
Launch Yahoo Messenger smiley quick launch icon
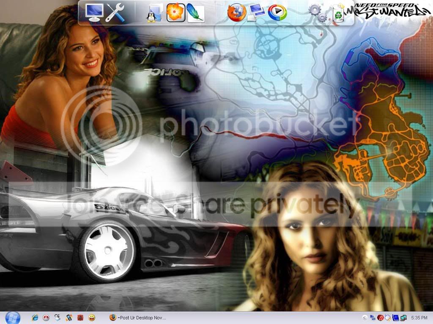tap(92, 318)
